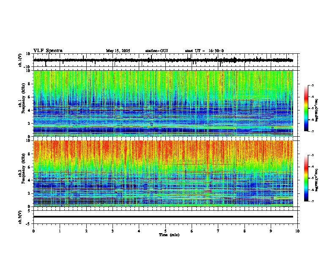Click the "Time (min)" axis label
The width and height of the screenshot is (335, 259).
pyautogui.click(x=169, y=235)
